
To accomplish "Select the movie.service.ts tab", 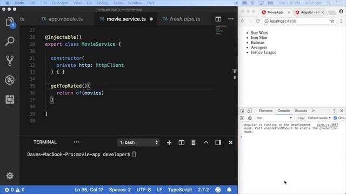I will [126, 19].
